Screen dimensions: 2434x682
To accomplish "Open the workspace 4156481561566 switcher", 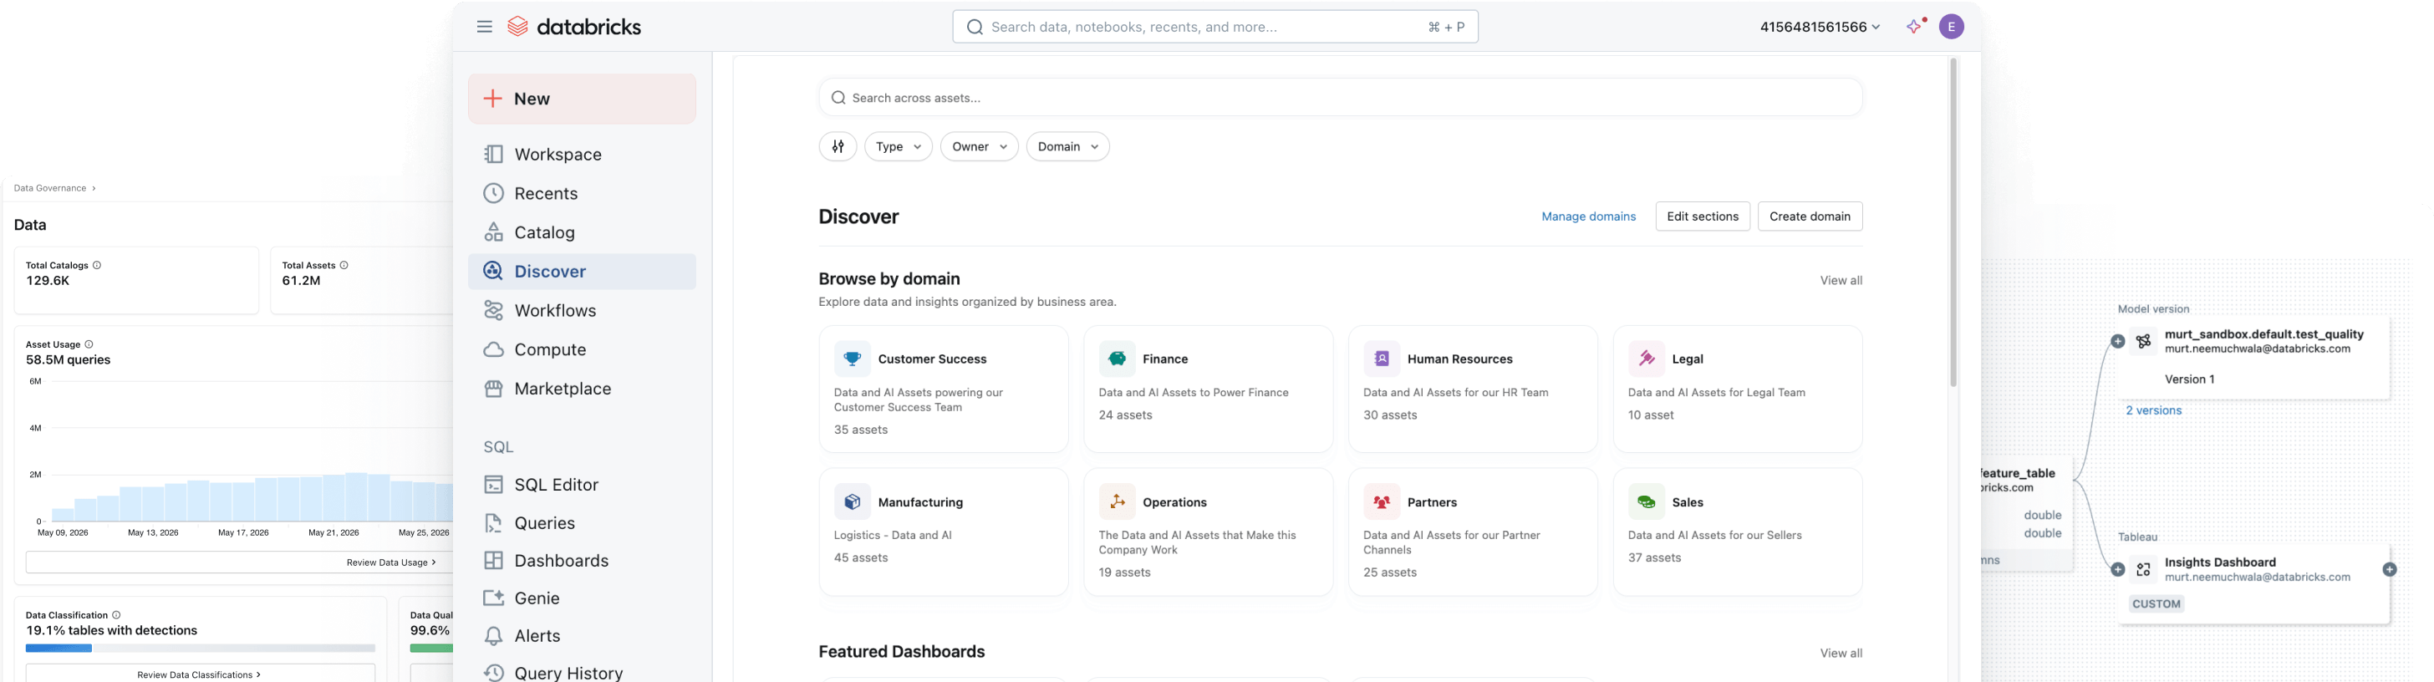I will [1819, 27].
